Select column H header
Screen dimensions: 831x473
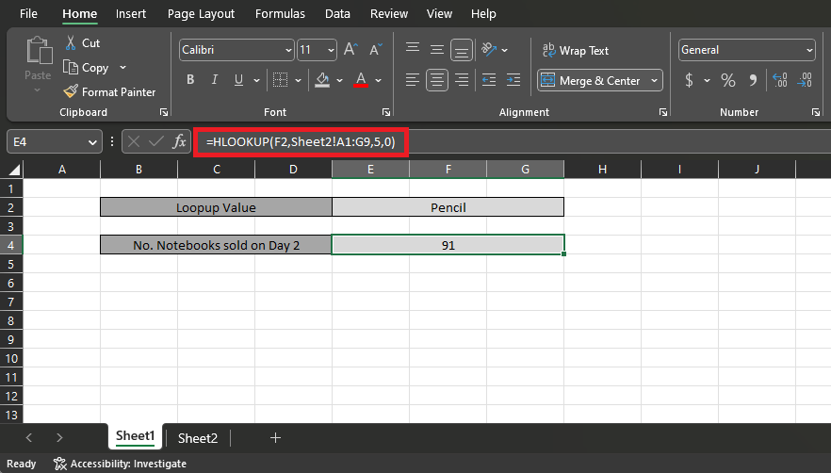point(603,170)
